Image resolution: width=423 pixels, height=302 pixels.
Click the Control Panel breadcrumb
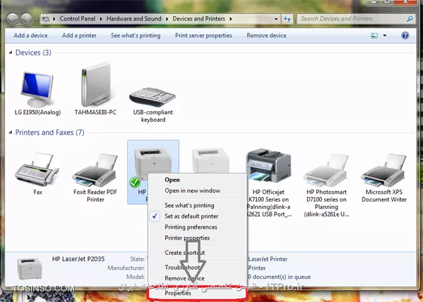pos(77,19)
